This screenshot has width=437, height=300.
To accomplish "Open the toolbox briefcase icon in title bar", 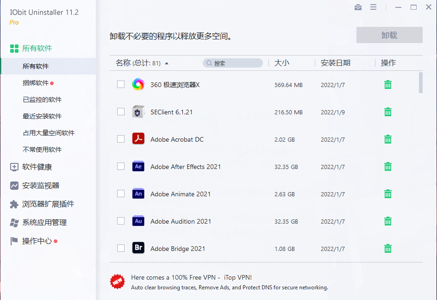I will click(358, 7).
